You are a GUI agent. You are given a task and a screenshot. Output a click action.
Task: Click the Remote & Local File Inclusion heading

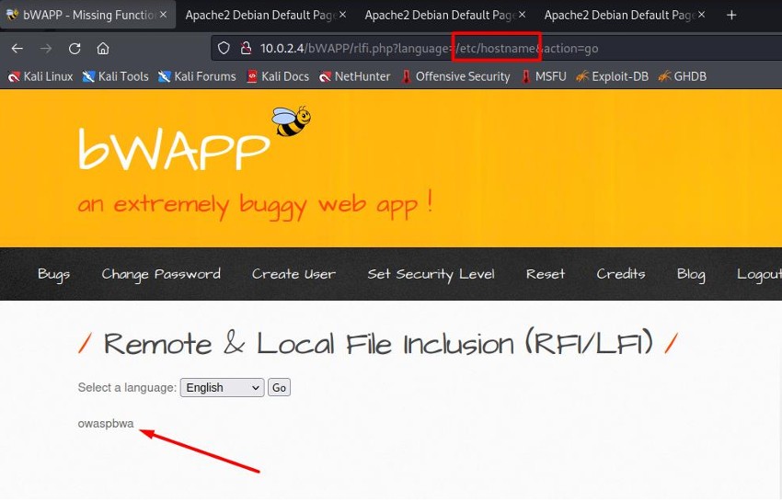pos(378,344)
